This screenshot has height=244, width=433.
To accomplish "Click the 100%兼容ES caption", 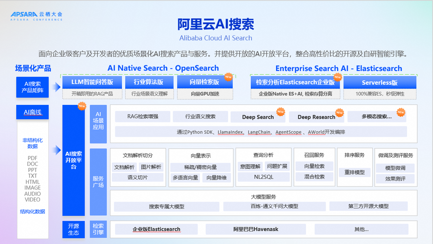I will tap(380, 94).
